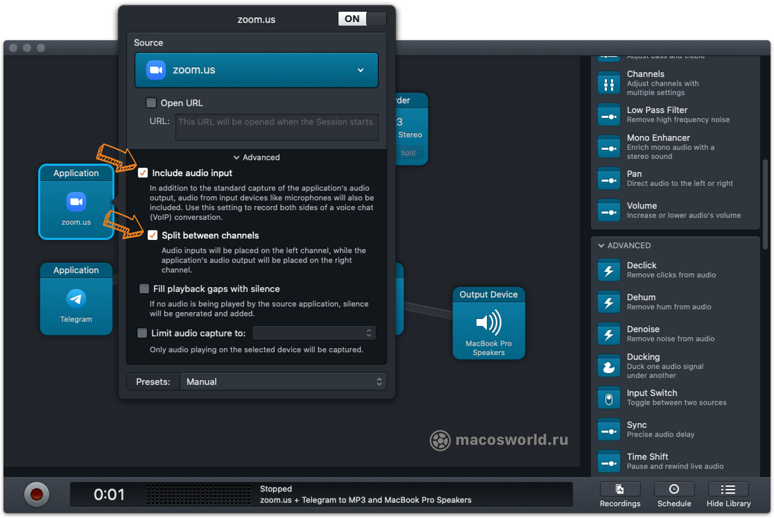774x518 pixels.
Task: Click the Sync effect icon
Action: pyautogui.click(x=609, y=430)
